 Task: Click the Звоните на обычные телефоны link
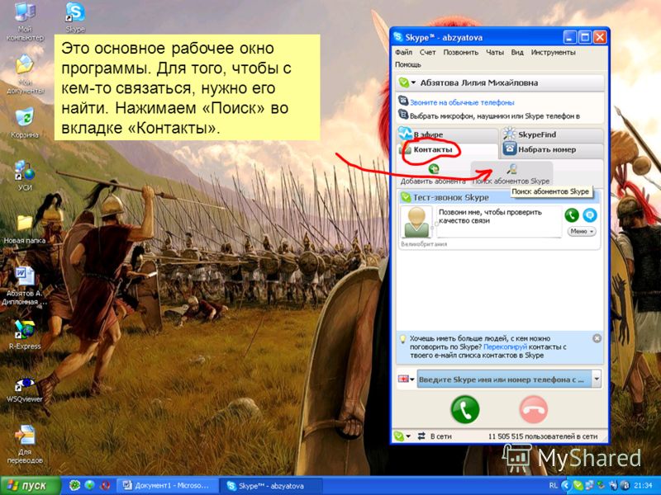(462, 102)
